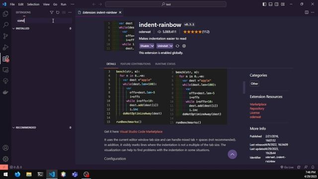The image size is (318, 179).
Task: Open the Uninstall dropdown arrow
Action: point(171,46)
